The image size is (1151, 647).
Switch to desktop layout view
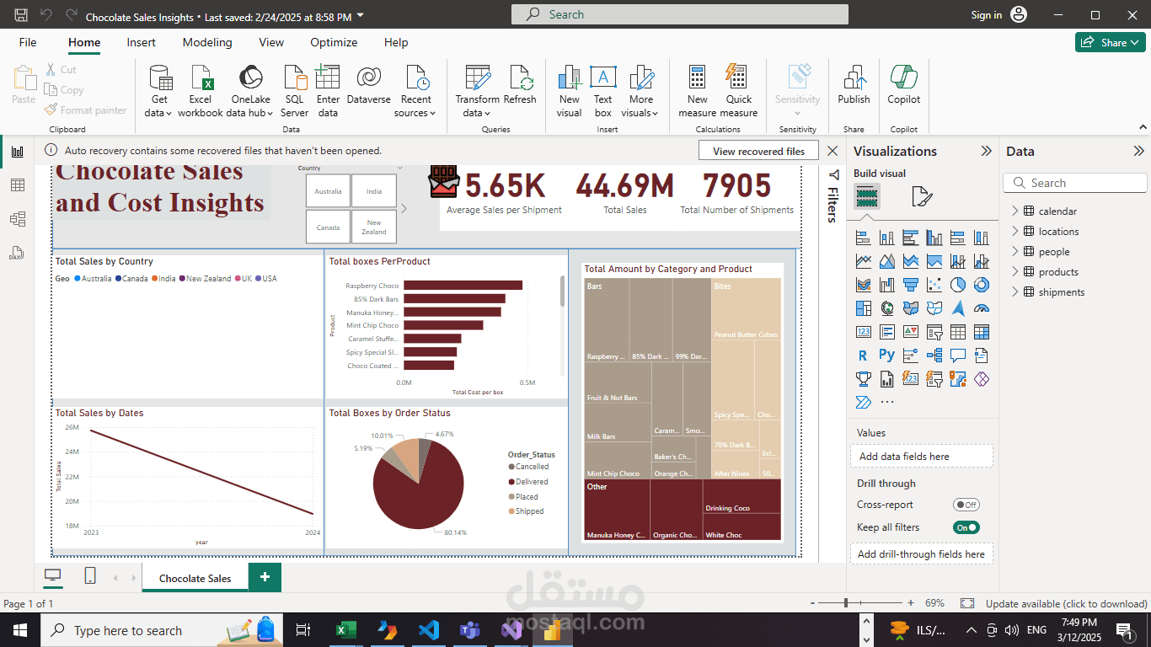tap(53, 576)
